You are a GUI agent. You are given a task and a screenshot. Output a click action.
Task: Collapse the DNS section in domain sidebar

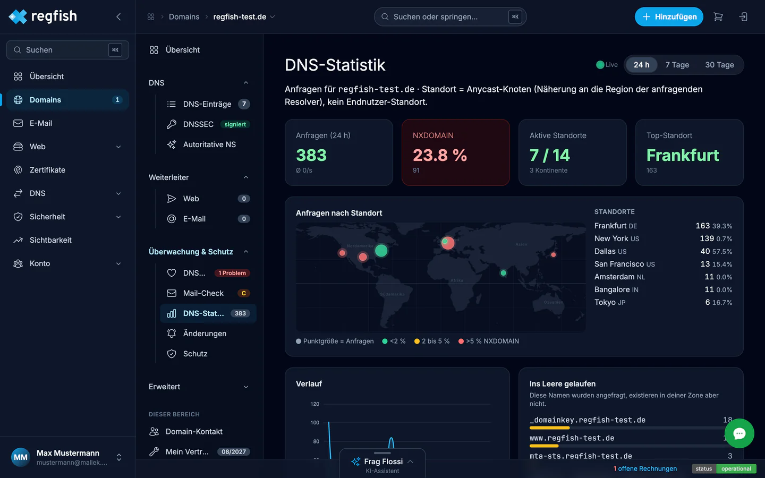246,83
